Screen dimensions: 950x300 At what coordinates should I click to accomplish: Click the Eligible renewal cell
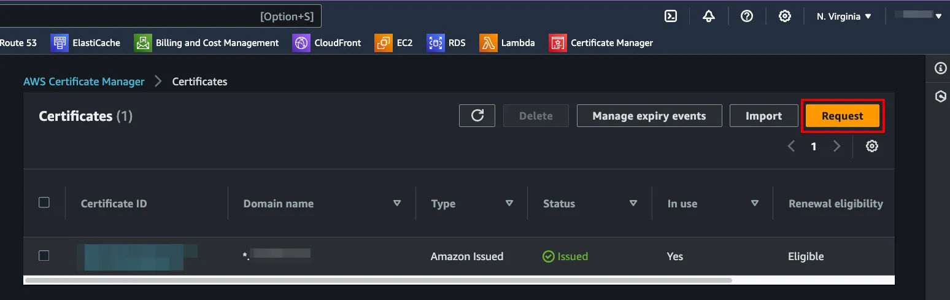pos(806,256)
